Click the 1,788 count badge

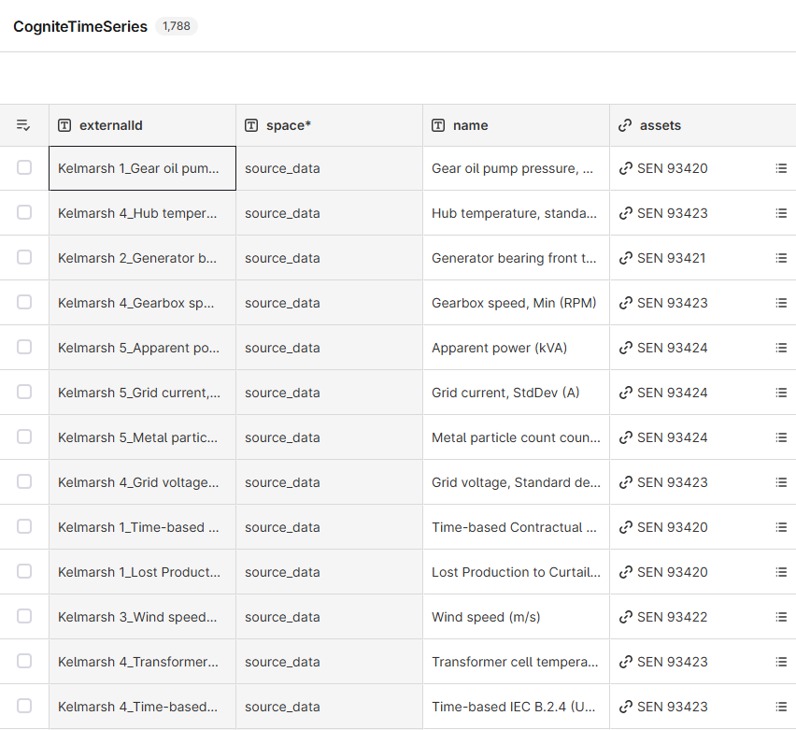[177, 26]
